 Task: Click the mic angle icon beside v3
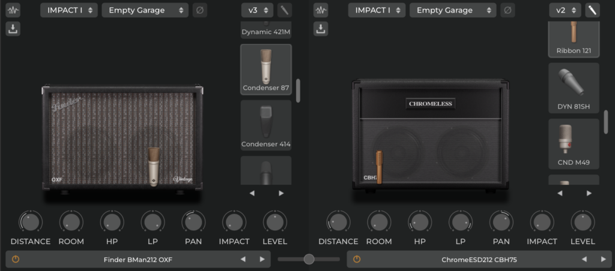pos(285,10)
